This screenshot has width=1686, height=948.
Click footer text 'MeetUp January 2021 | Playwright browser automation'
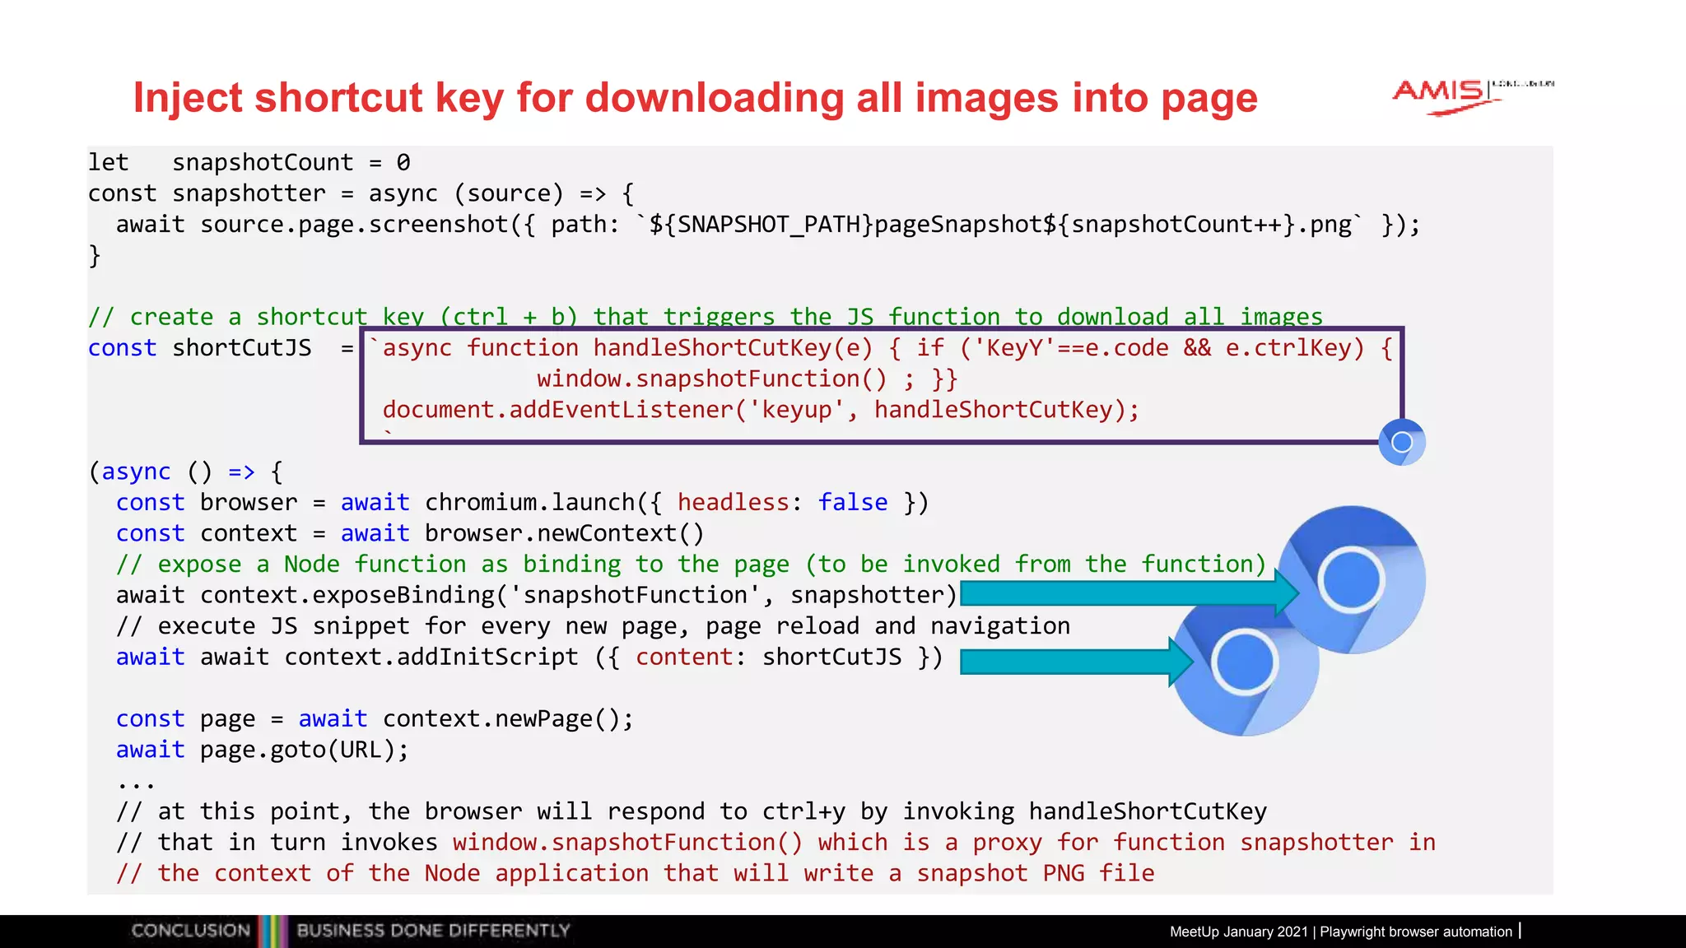coord(1341,932)
